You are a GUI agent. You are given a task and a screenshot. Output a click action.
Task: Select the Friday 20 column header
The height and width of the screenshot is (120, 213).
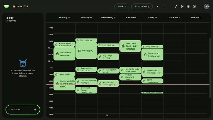pos(152,18)
